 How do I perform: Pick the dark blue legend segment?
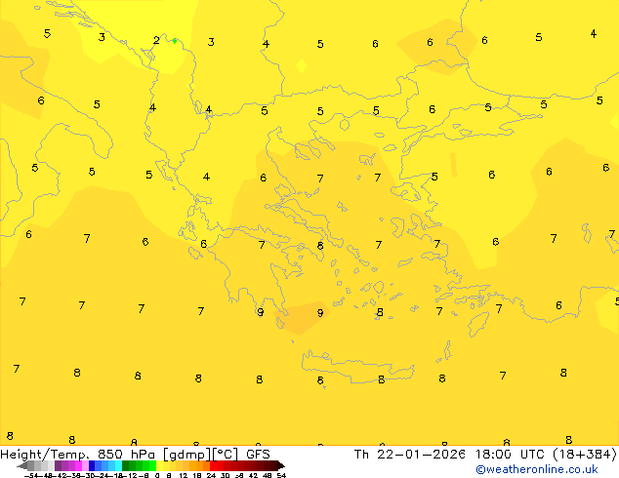click(92, 465)
